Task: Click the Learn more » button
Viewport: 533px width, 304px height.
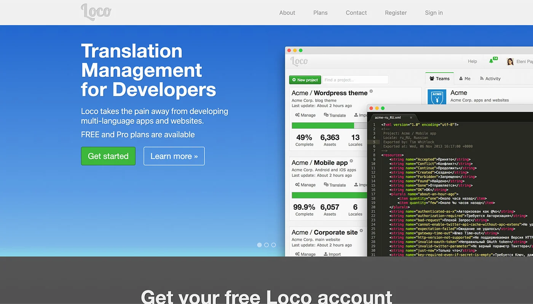Action: point(174,156)
